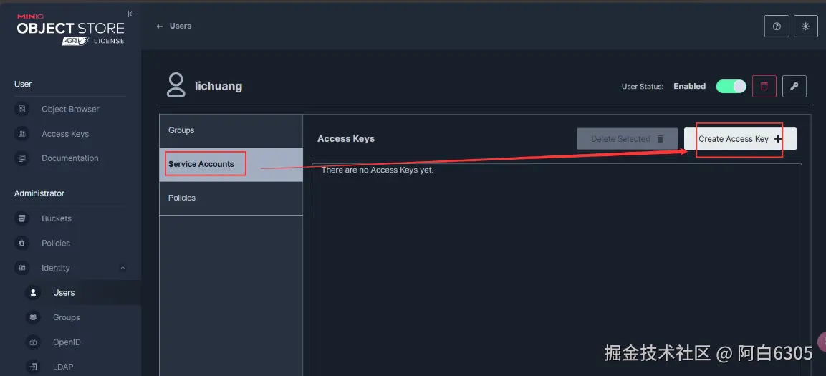The image size is (826, 376).
Task: Click the back arrow beside Users
Action: pyautogui.click(x=160, y=26)
